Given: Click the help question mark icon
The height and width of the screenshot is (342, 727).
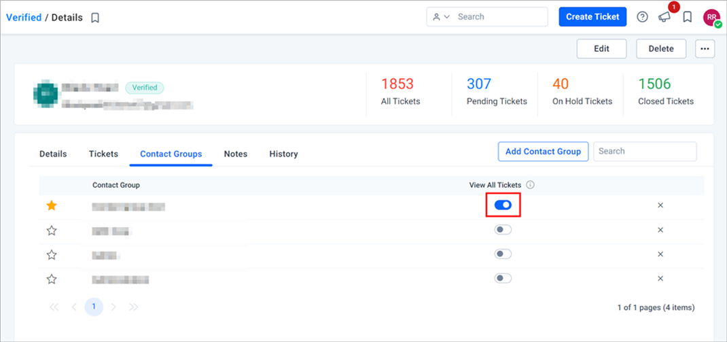Looking at the screenshot, I should [x=642, y=17].
